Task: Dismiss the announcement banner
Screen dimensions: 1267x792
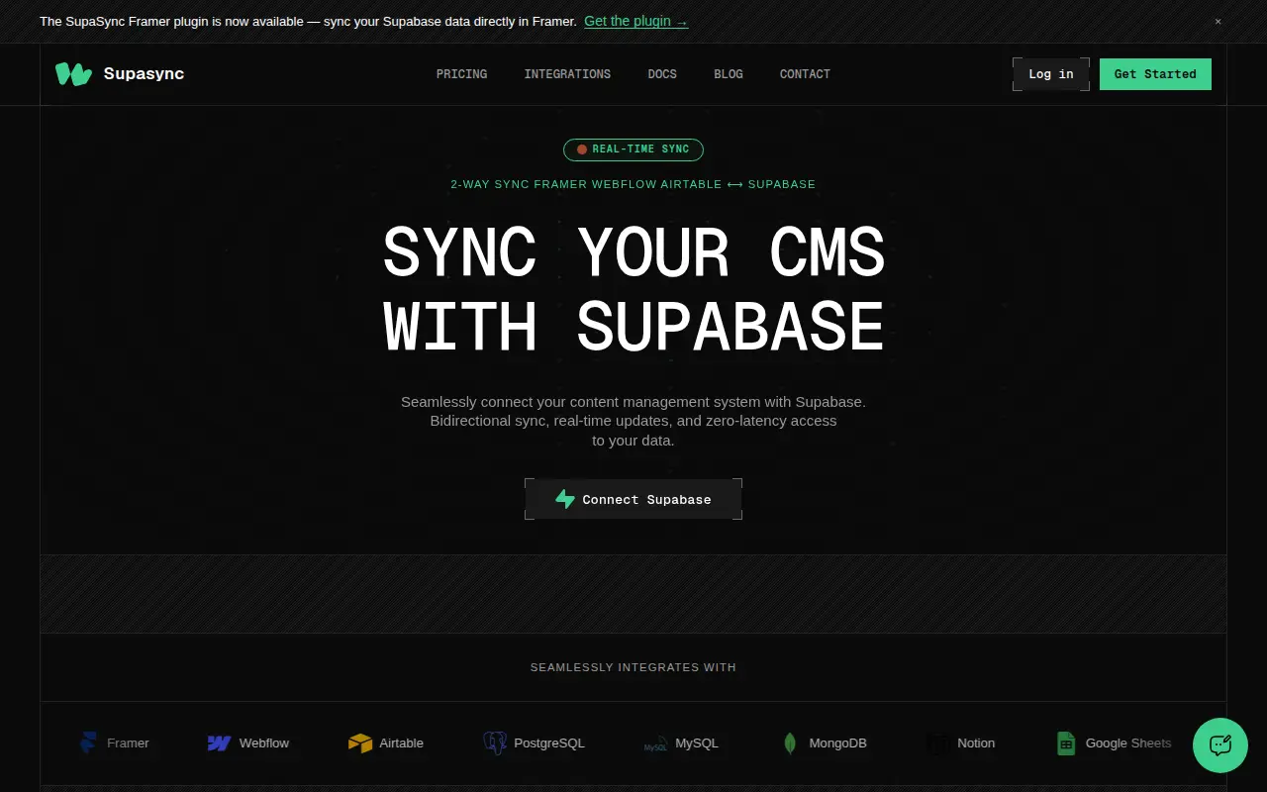Action: click(1218, 21)
